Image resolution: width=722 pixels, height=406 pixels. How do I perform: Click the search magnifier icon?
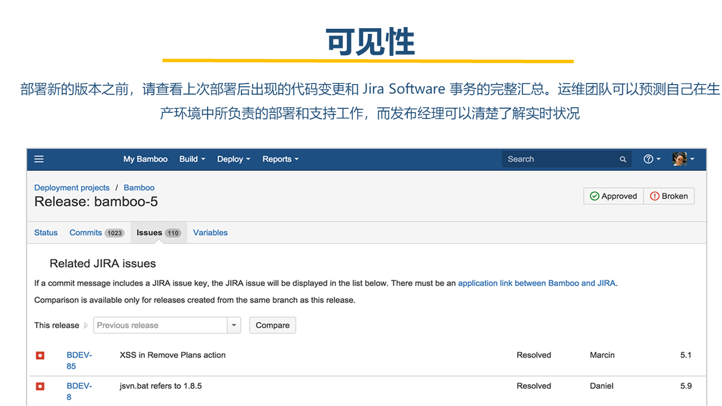point(623,160)
